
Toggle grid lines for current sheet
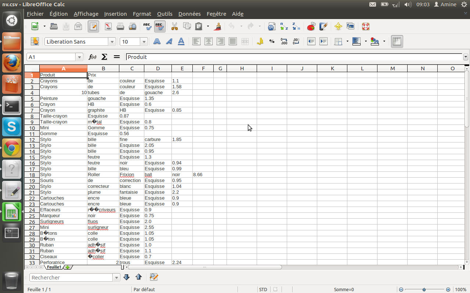pyautogui.click(x=397, y=41)
